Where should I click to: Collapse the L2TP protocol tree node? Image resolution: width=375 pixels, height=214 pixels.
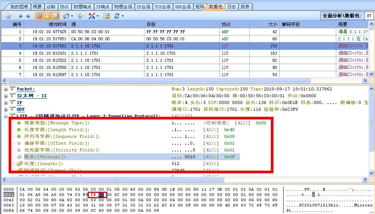(6, 116)
